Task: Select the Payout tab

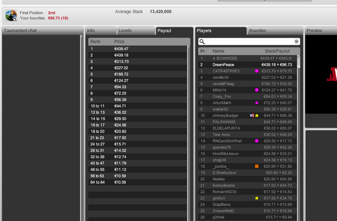Action: [x=174, y=31]
